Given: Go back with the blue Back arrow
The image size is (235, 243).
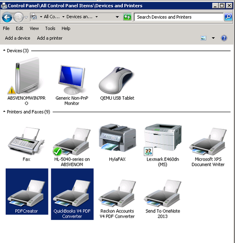Looking at the screenshot, I should pyautogui.click(x=7, y=17).
